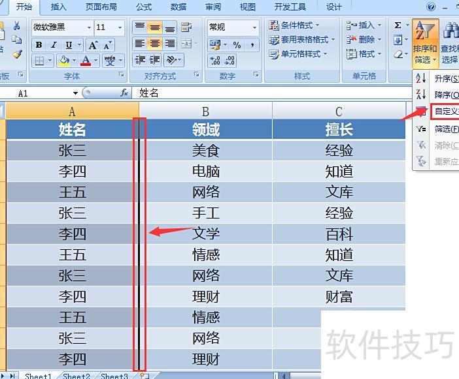Choose 升序 ascending sort from menu

tap(437, 78)
